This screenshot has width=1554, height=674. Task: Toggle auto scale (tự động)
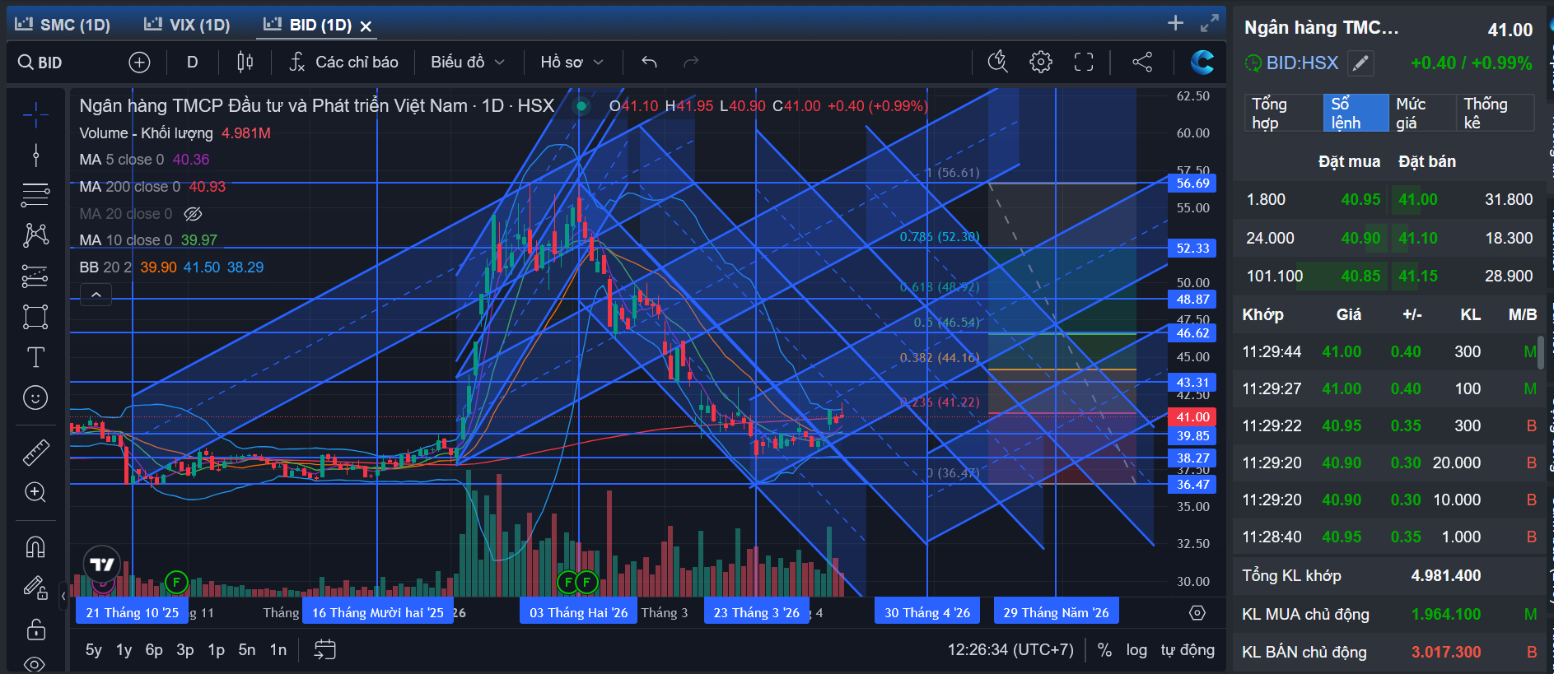1188,650
